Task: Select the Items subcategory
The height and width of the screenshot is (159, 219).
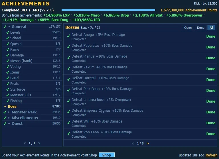Action: point(32,72)
